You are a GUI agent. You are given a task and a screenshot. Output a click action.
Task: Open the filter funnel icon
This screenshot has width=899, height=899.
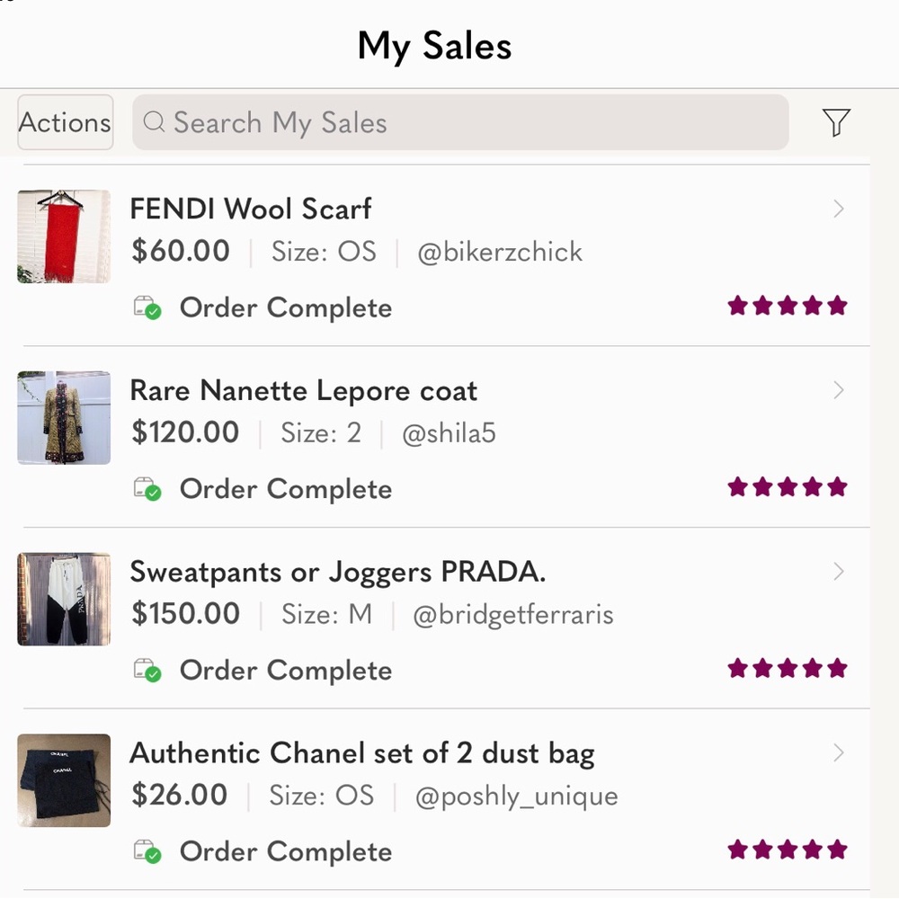tap(836, 122)
